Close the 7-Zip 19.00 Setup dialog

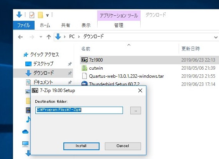point(140,90)
